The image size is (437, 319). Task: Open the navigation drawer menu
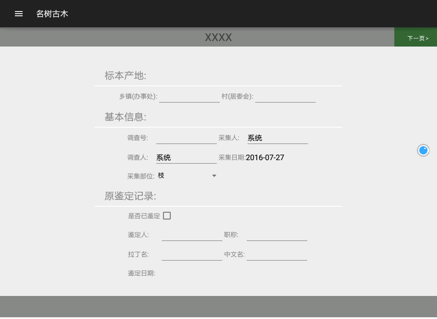(x=19, y=14)
